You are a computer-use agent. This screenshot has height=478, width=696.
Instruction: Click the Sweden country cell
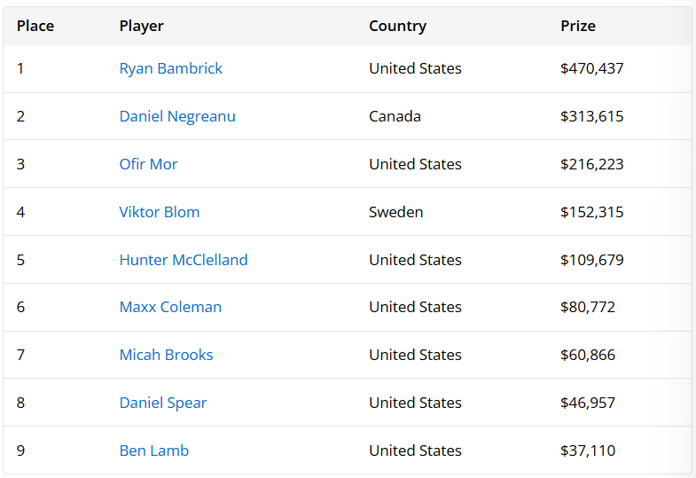coord(396,212)
